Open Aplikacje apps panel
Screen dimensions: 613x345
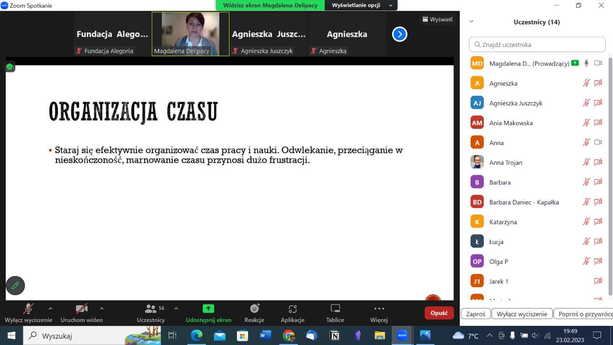point(293,313)
